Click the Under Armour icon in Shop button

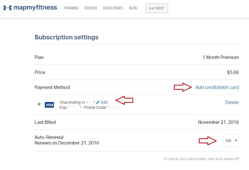pos(151,8)
